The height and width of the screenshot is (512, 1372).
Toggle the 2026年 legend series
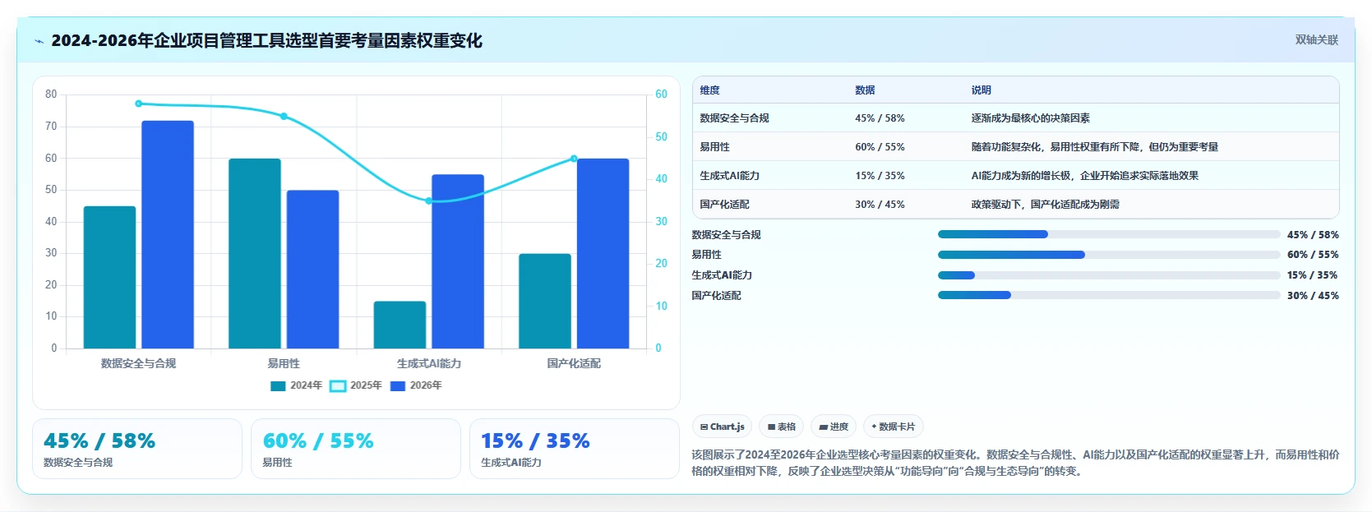tap(416, 385)
